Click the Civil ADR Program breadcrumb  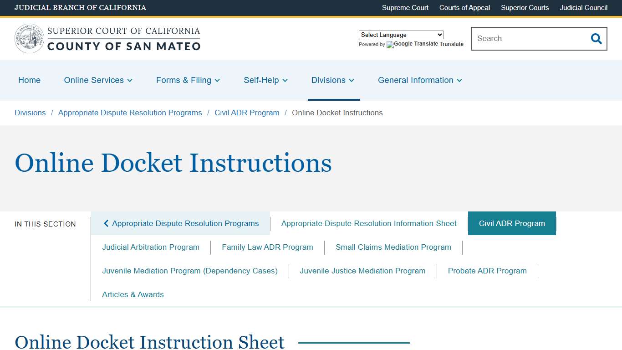[247, 113]
